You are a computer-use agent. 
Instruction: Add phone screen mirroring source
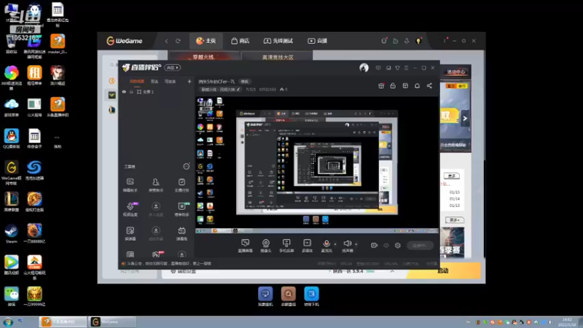point(286,246)
